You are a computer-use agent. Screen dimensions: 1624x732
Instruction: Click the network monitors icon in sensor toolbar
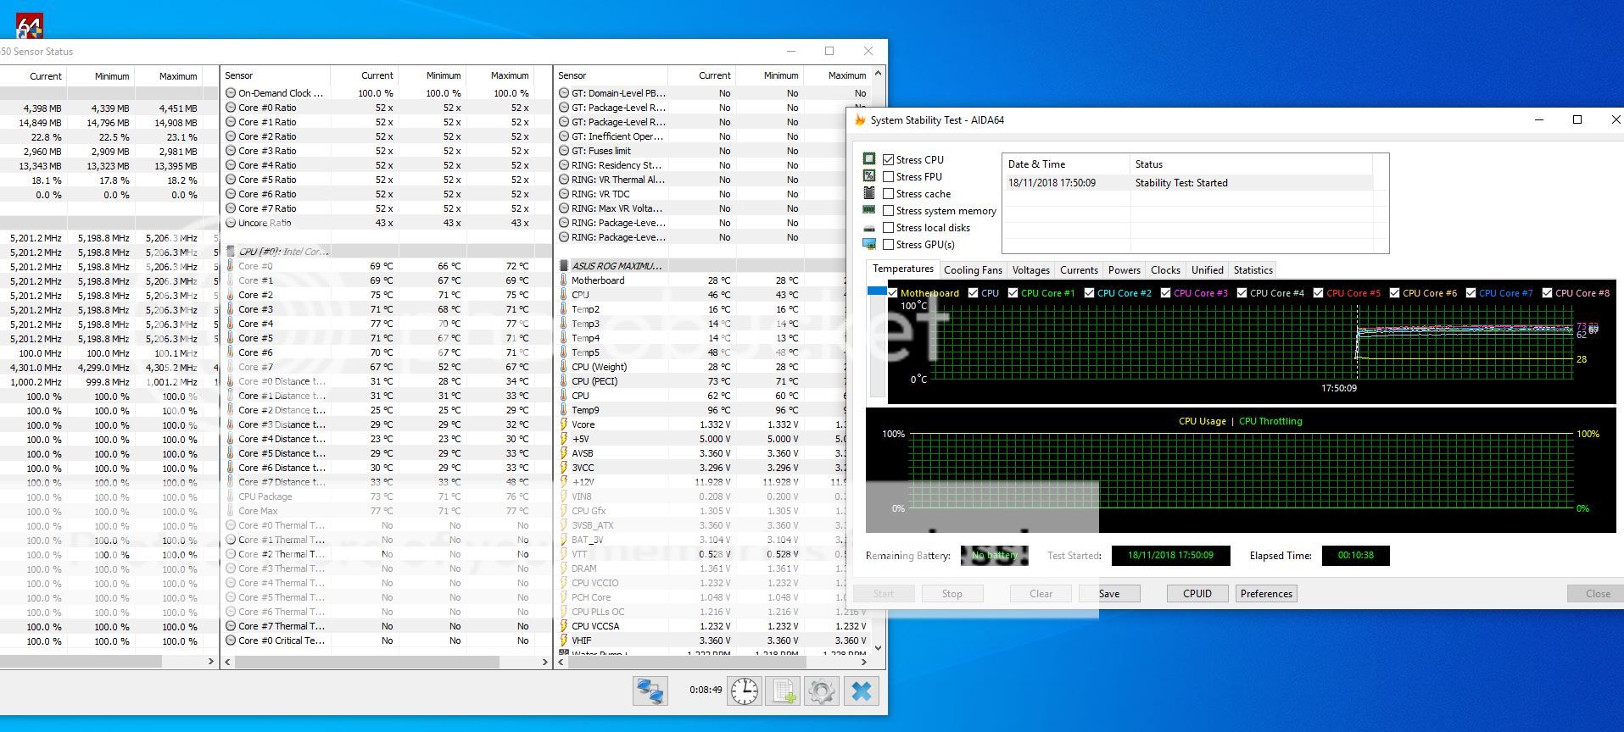tap(650, 690)
